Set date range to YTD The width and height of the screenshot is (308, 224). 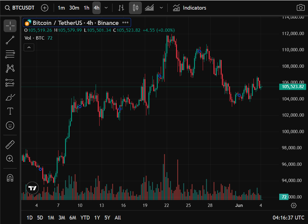85,218
